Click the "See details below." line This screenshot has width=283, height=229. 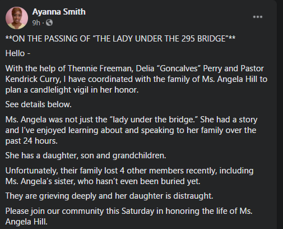[39, 104]
